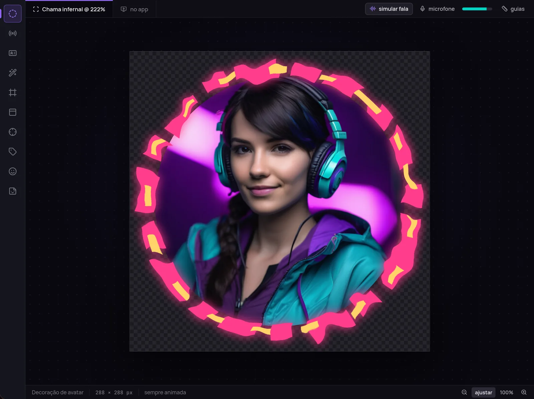534x399 pixels.
Task: Open the sticker file sidebar icon
Action: pyautogui.click(x=13, y=191)
